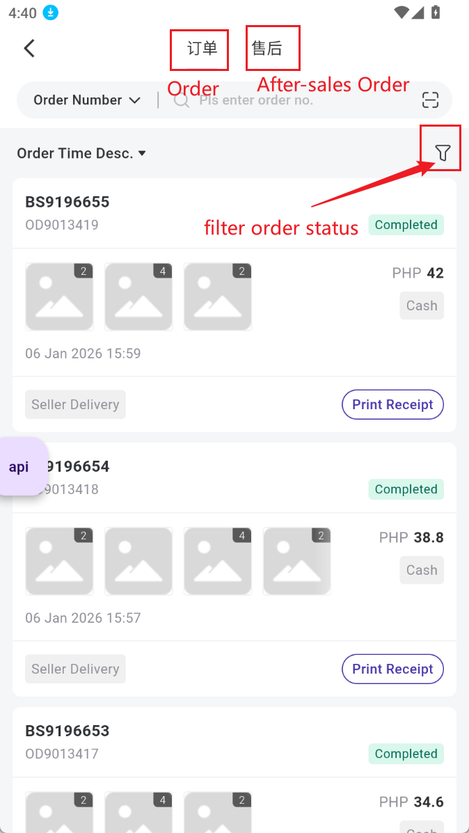
Task: Open the floating api debug button
Action: pos(19,467)
